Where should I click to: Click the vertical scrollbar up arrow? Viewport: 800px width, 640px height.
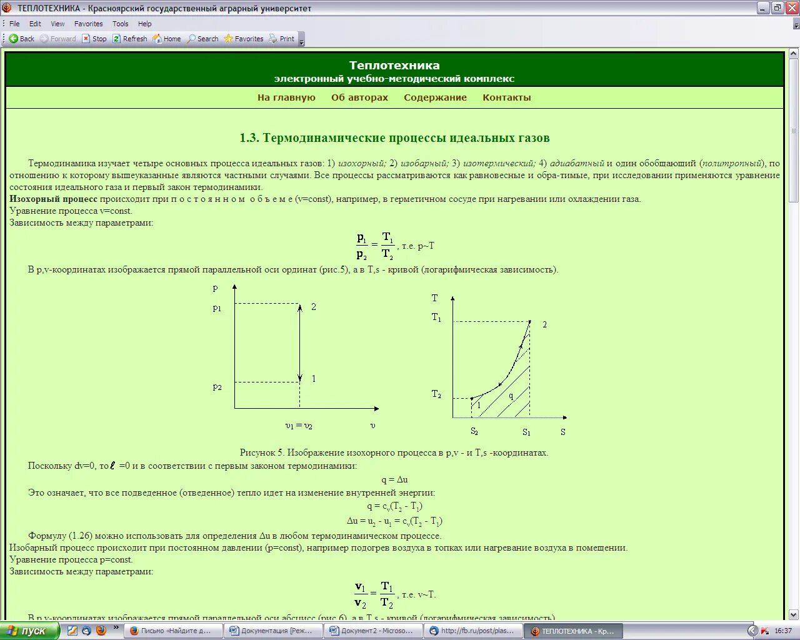[x=794, y=54]
